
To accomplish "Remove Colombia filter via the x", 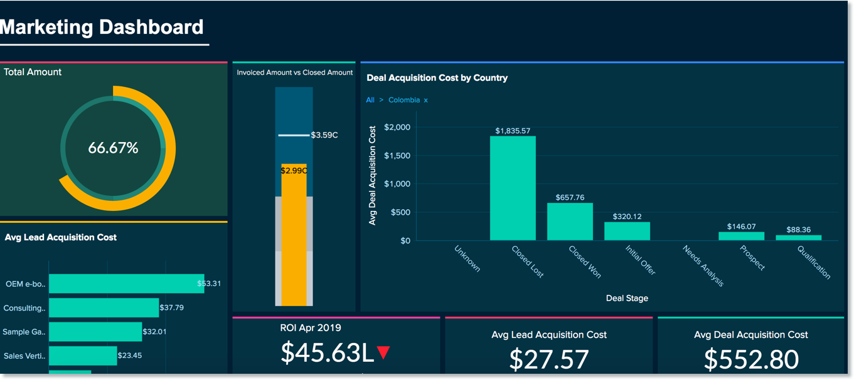I will pos(425,100).
